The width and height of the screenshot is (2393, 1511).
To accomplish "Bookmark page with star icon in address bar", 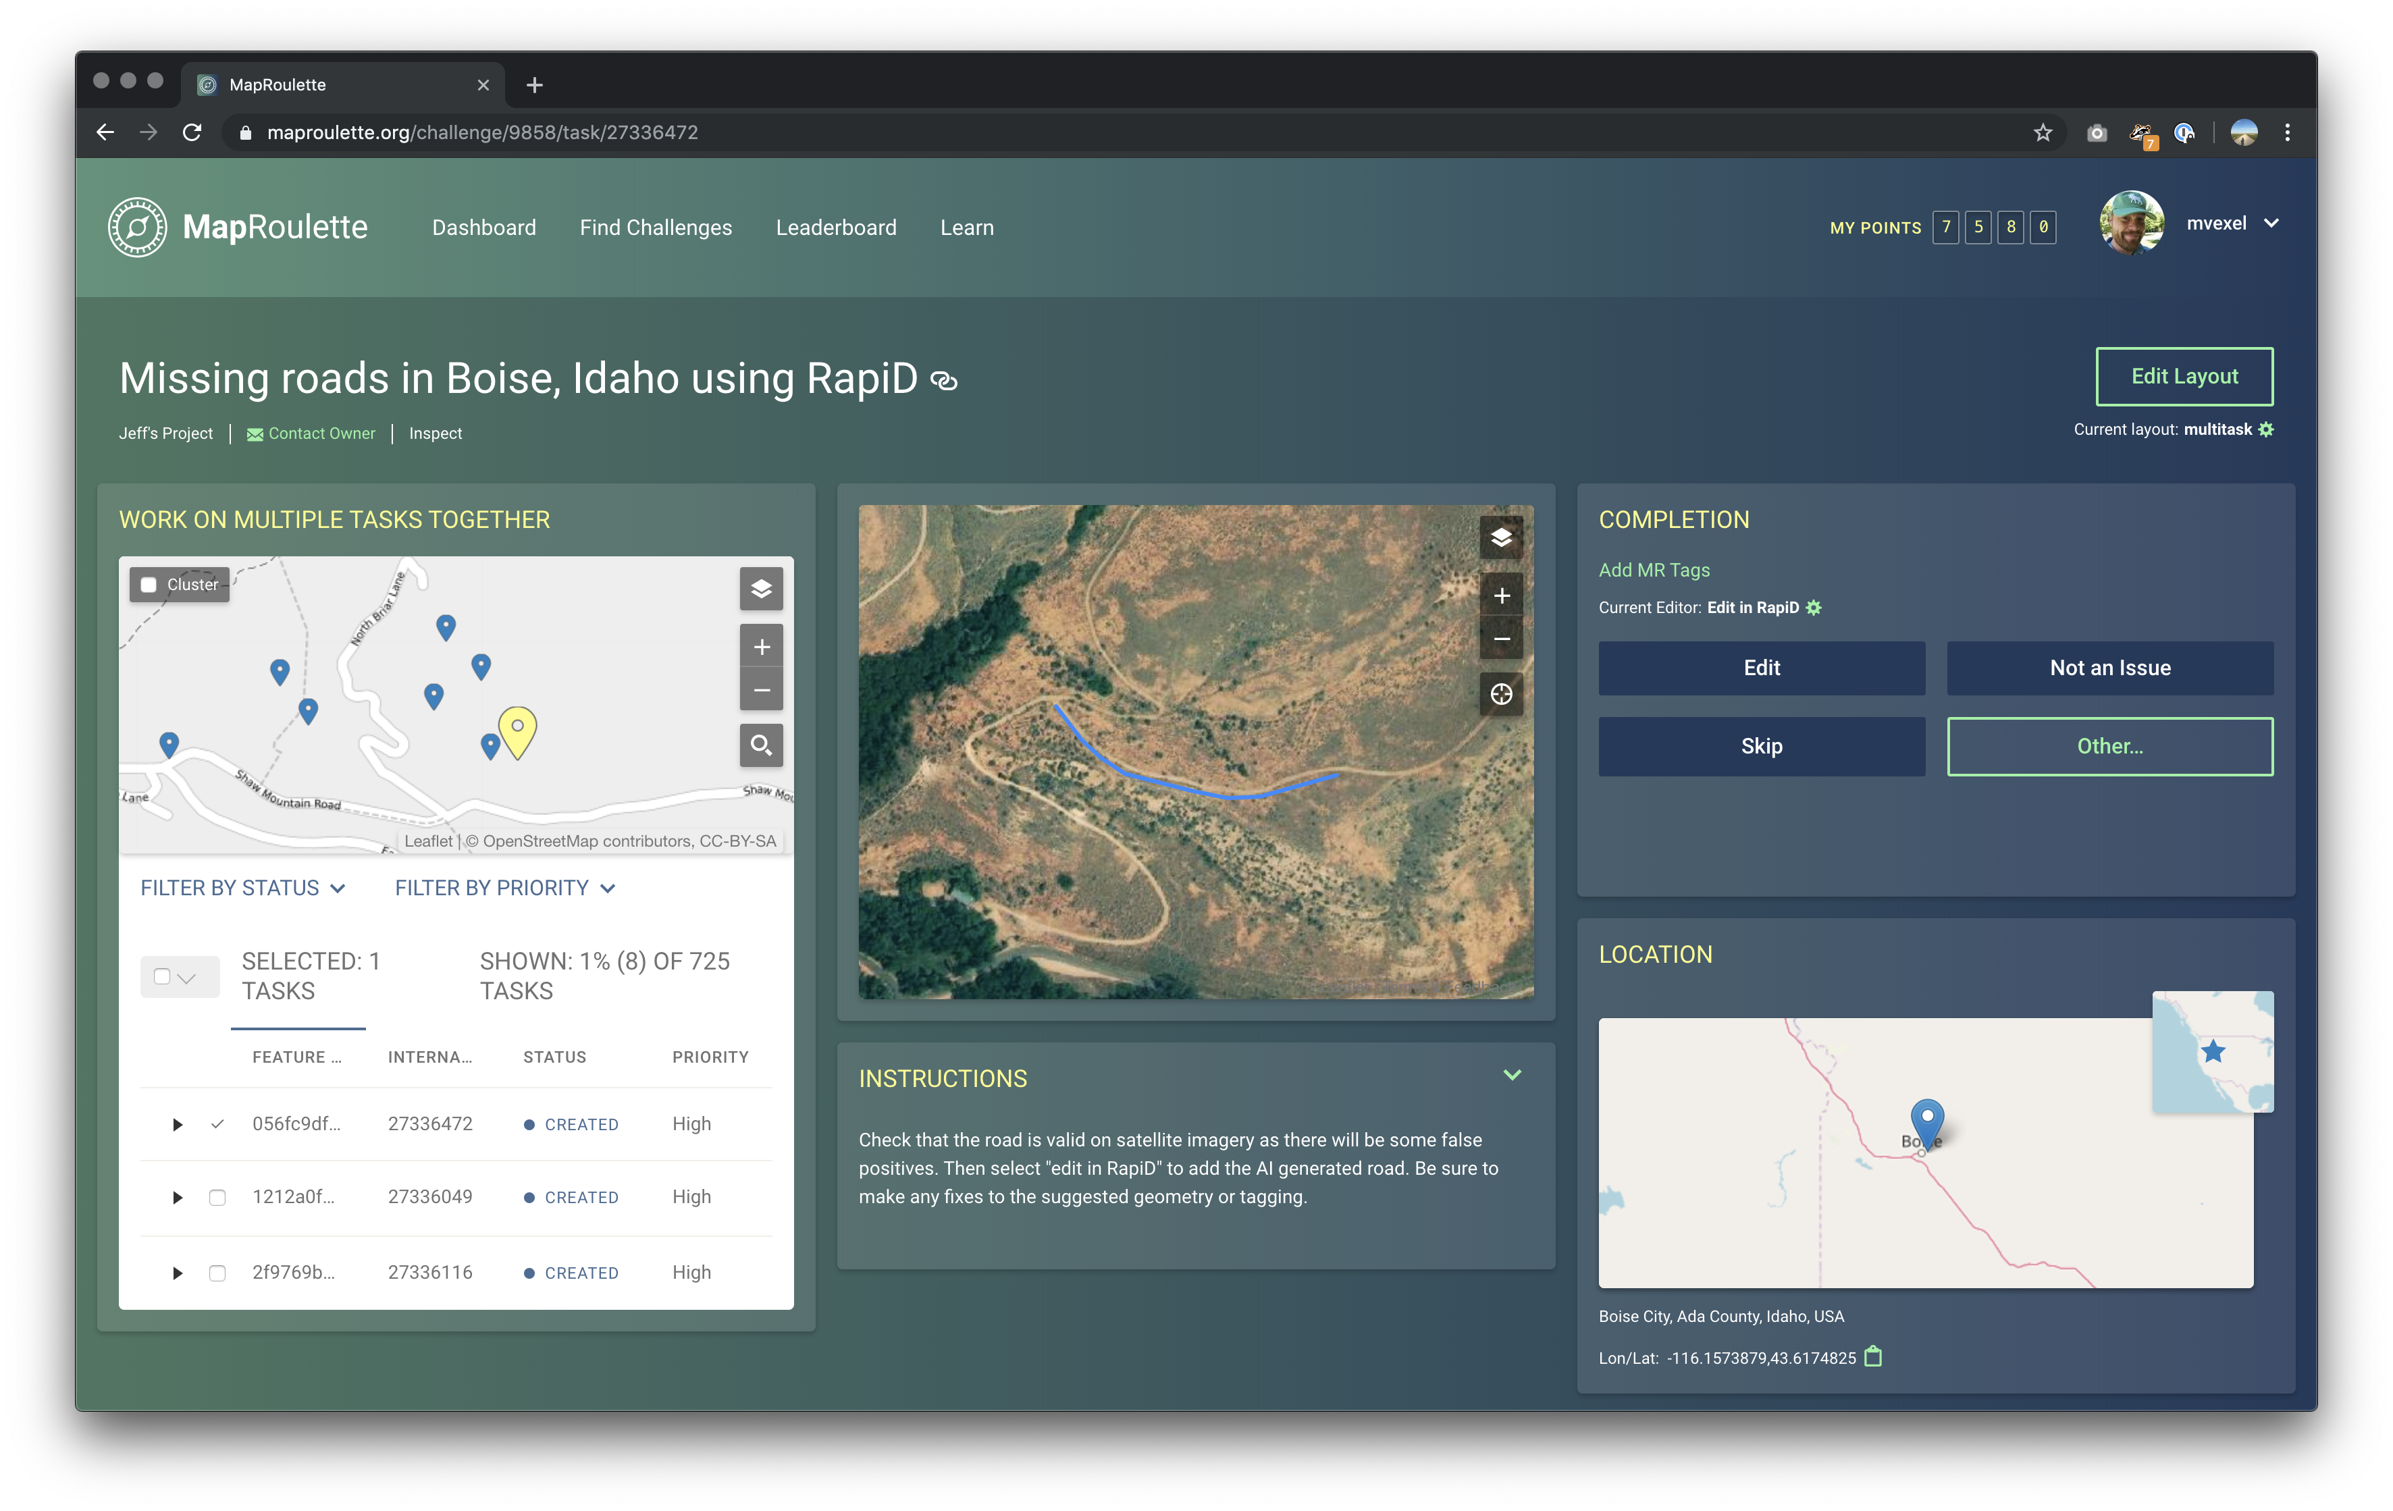I will (2042, 132).
